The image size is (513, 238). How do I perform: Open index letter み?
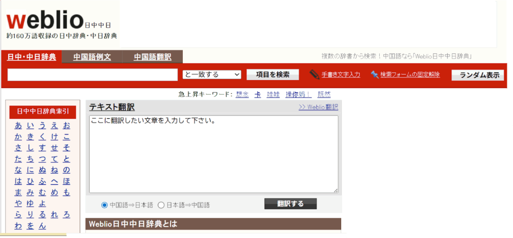tap(31, 192)
